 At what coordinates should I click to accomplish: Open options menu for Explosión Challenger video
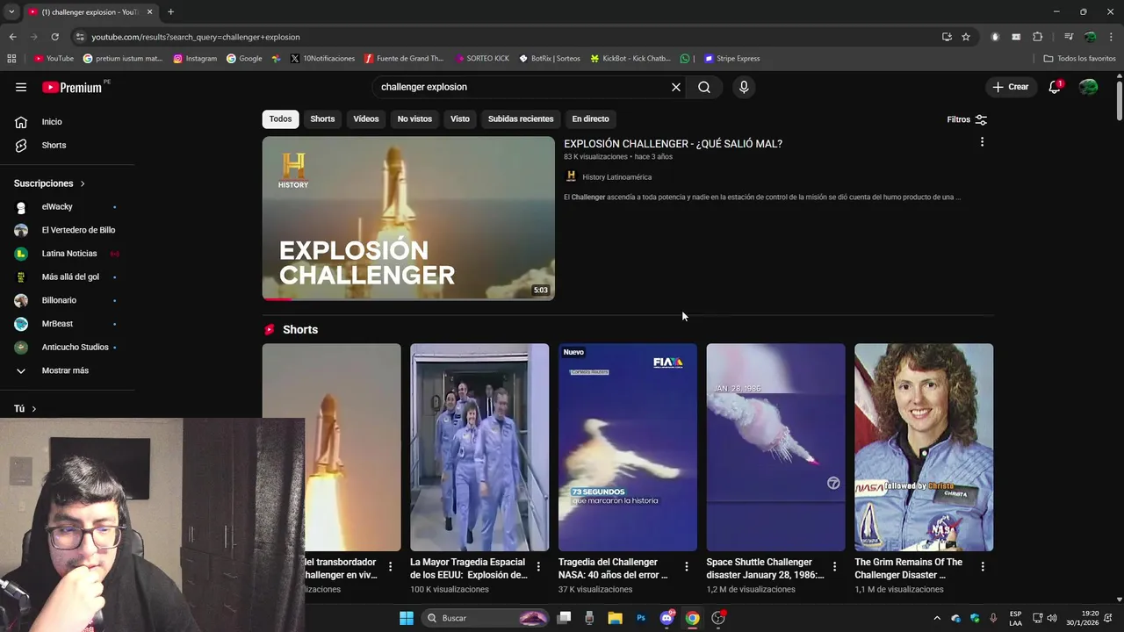coord(982,142)
